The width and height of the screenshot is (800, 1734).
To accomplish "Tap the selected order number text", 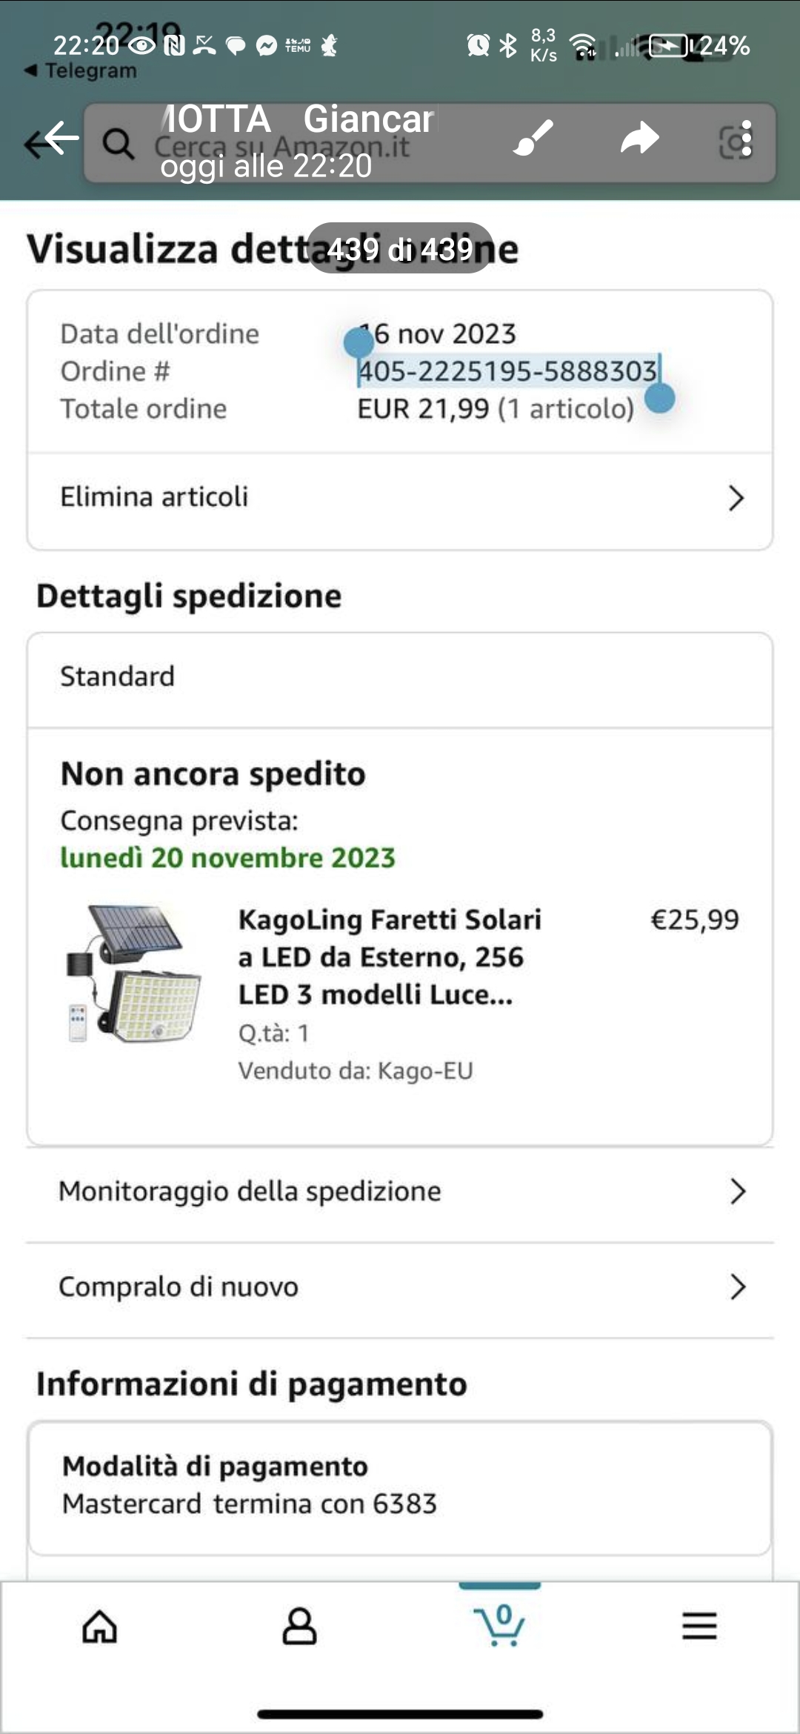I will pyautogui.click(x=508, y=371).
